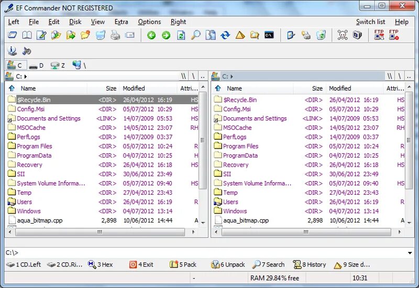Select PerfLogs folder in right pane

tap(308, 137)
